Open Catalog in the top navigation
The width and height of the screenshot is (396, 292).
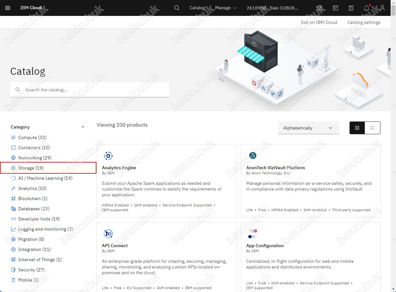pos(197,8)
